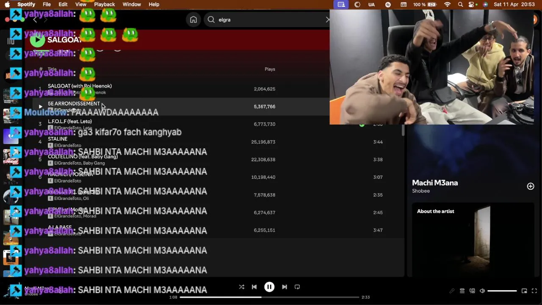542x305 pixels.
Task: Open the UA input source menu
Action: click(x=371, y=4)
